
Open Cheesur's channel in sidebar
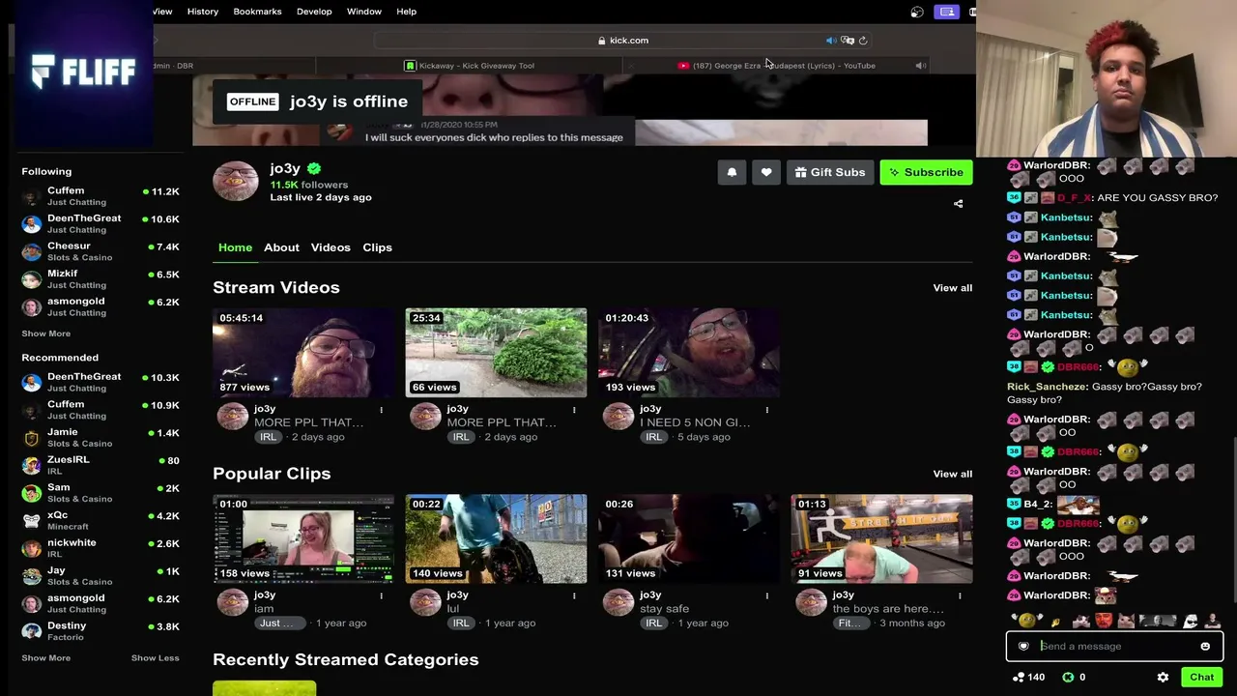pyautogui.click(x=101, y=251)
